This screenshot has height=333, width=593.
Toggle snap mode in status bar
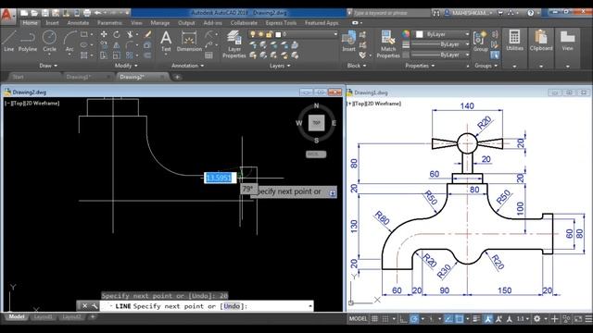pos(385,318)
